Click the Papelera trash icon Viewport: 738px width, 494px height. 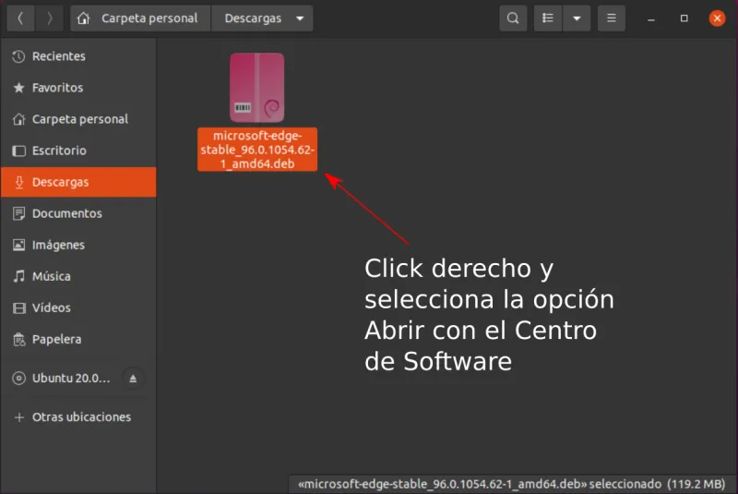[18, 340]
